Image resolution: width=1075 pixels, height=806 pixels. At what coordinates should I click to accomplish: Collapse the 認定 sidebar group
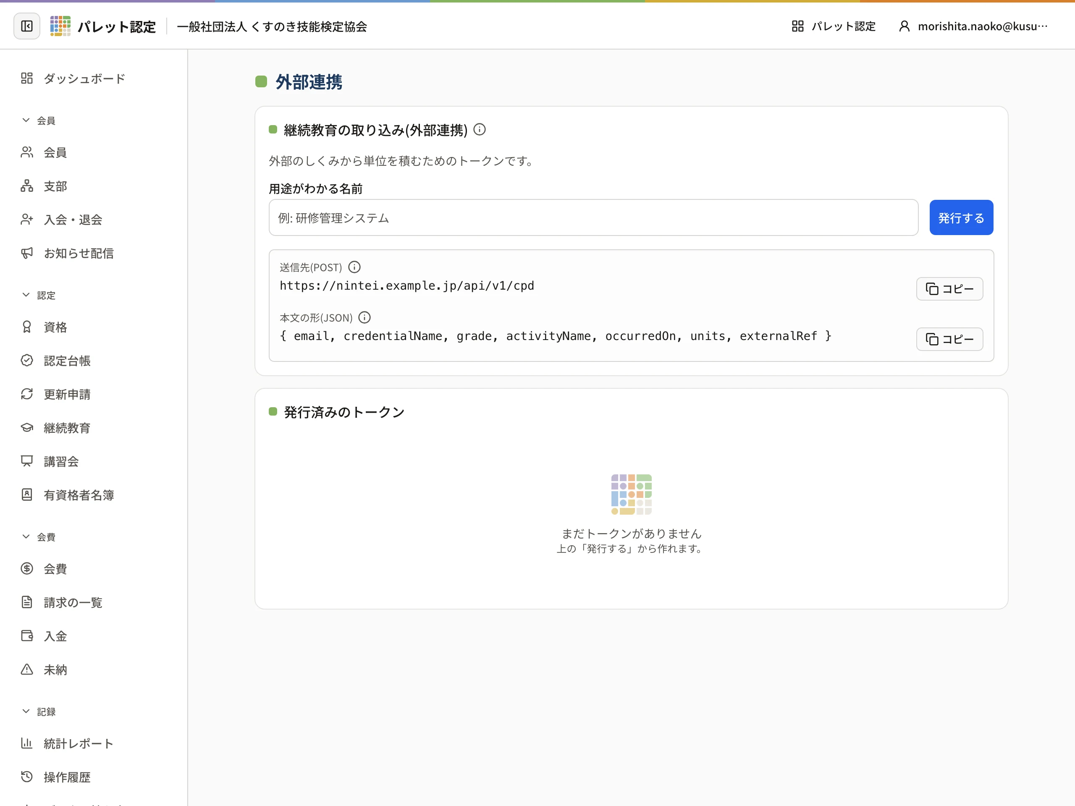[39, 295]
